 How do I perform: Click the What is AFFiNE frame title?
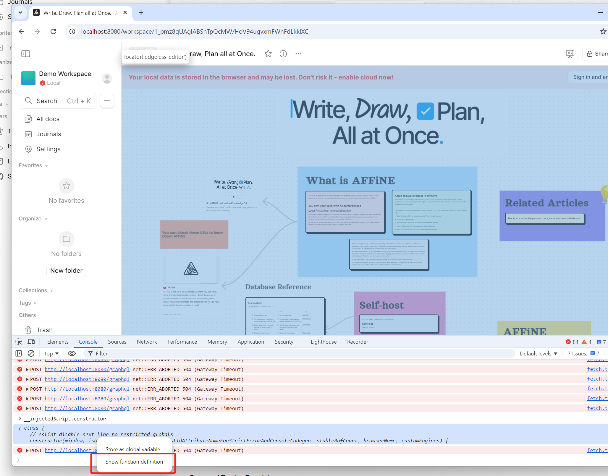pyautogui.click(x=350, y=181)
